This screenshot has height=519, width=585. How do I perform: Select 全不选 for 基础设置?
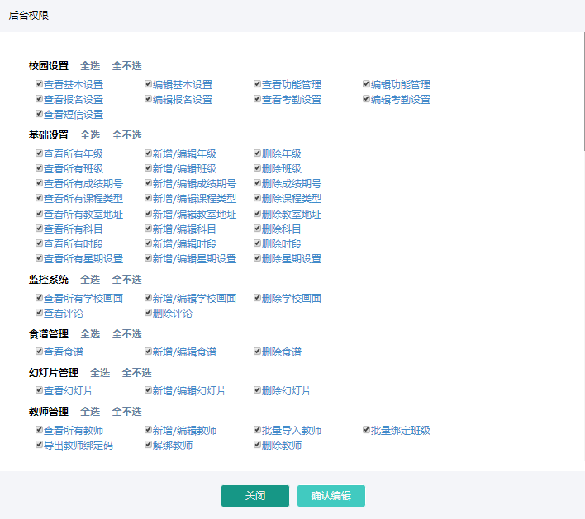(x=127, y=135)
